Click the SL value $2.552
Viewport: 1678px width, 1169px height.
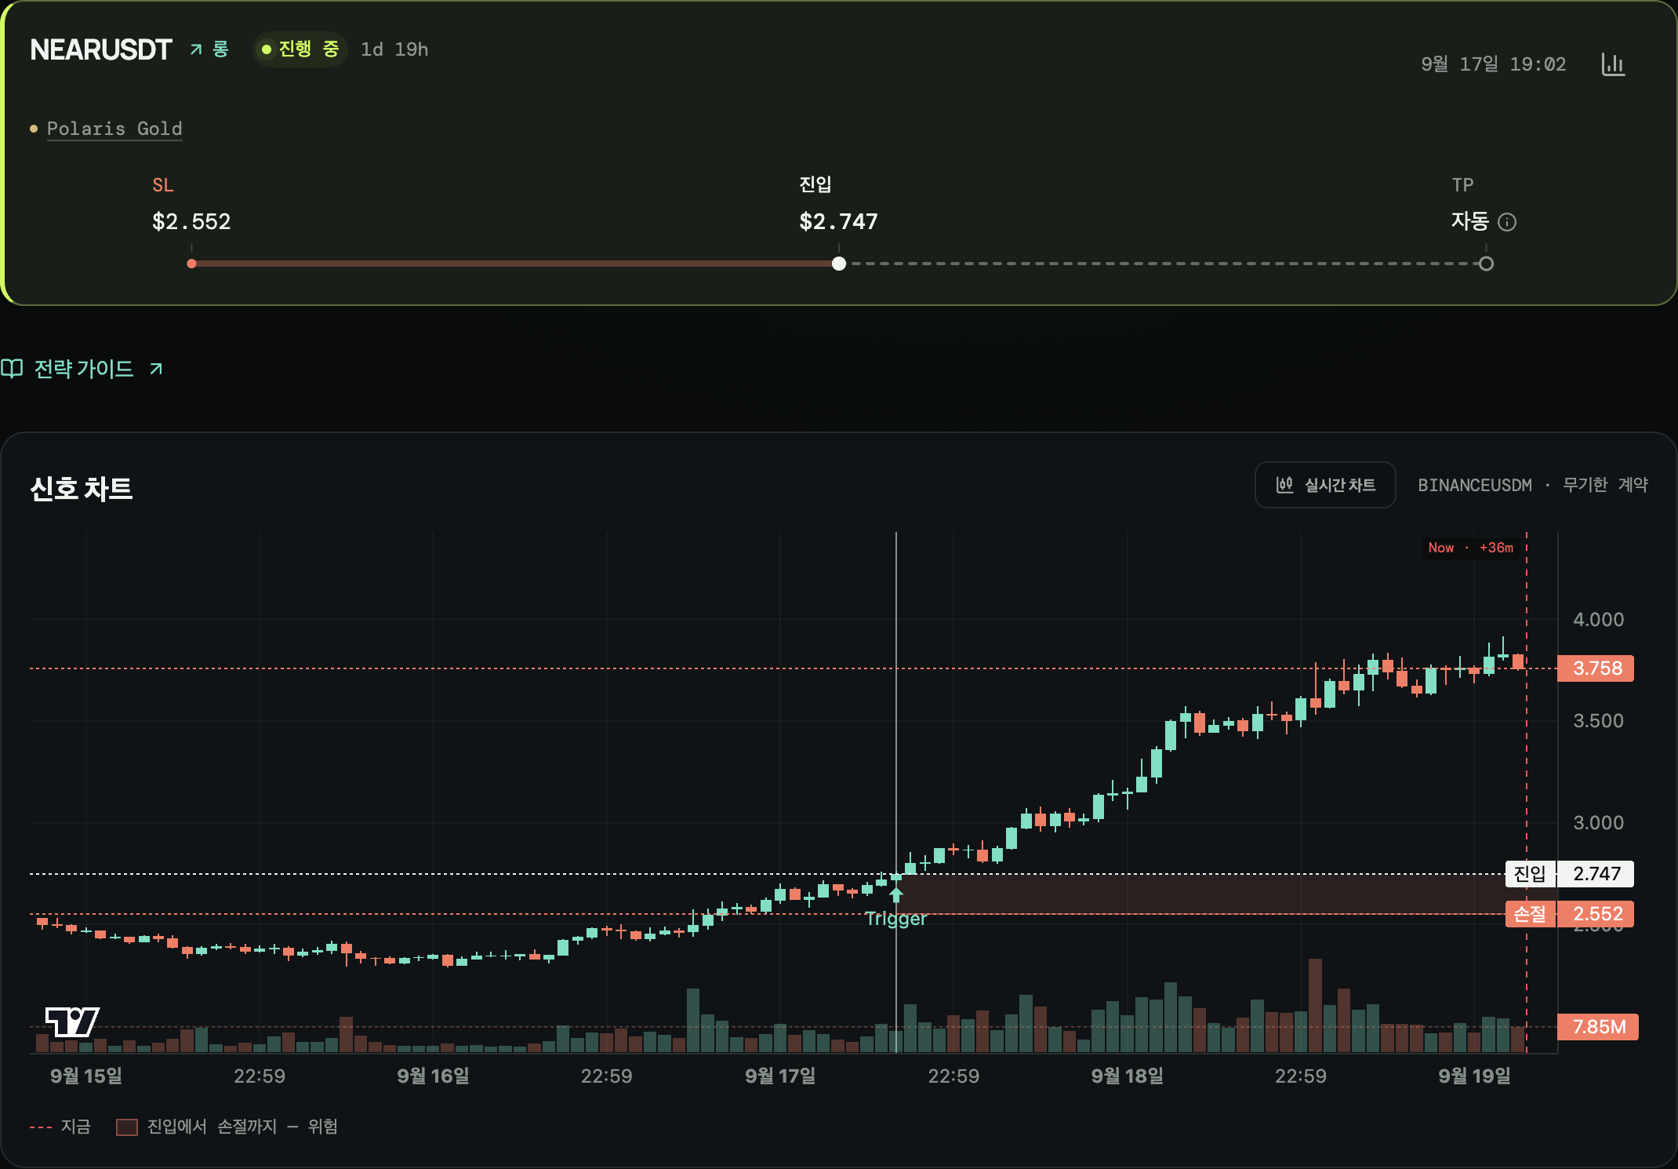pyautogui.click(x=191, y=221)
